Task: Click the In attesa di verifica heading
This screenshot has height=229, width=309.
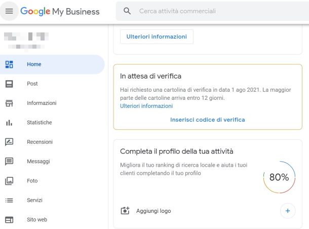Action: pos(150,76)
